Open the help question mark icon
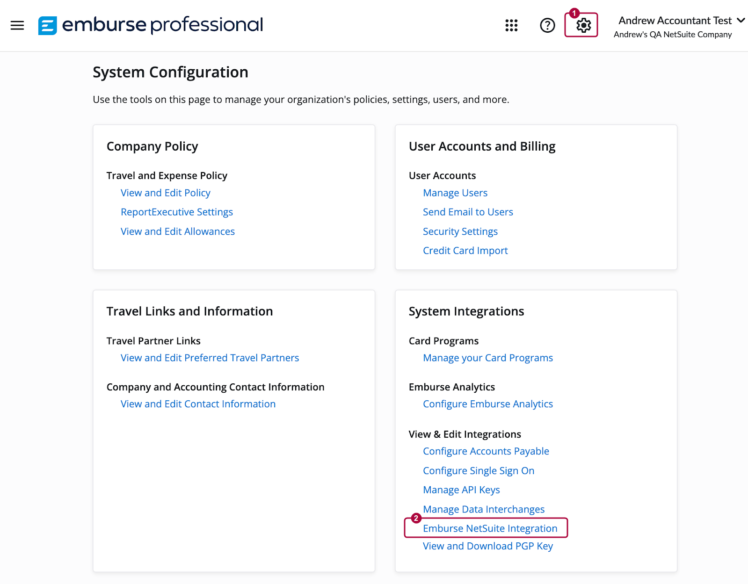 pos(547,25)
